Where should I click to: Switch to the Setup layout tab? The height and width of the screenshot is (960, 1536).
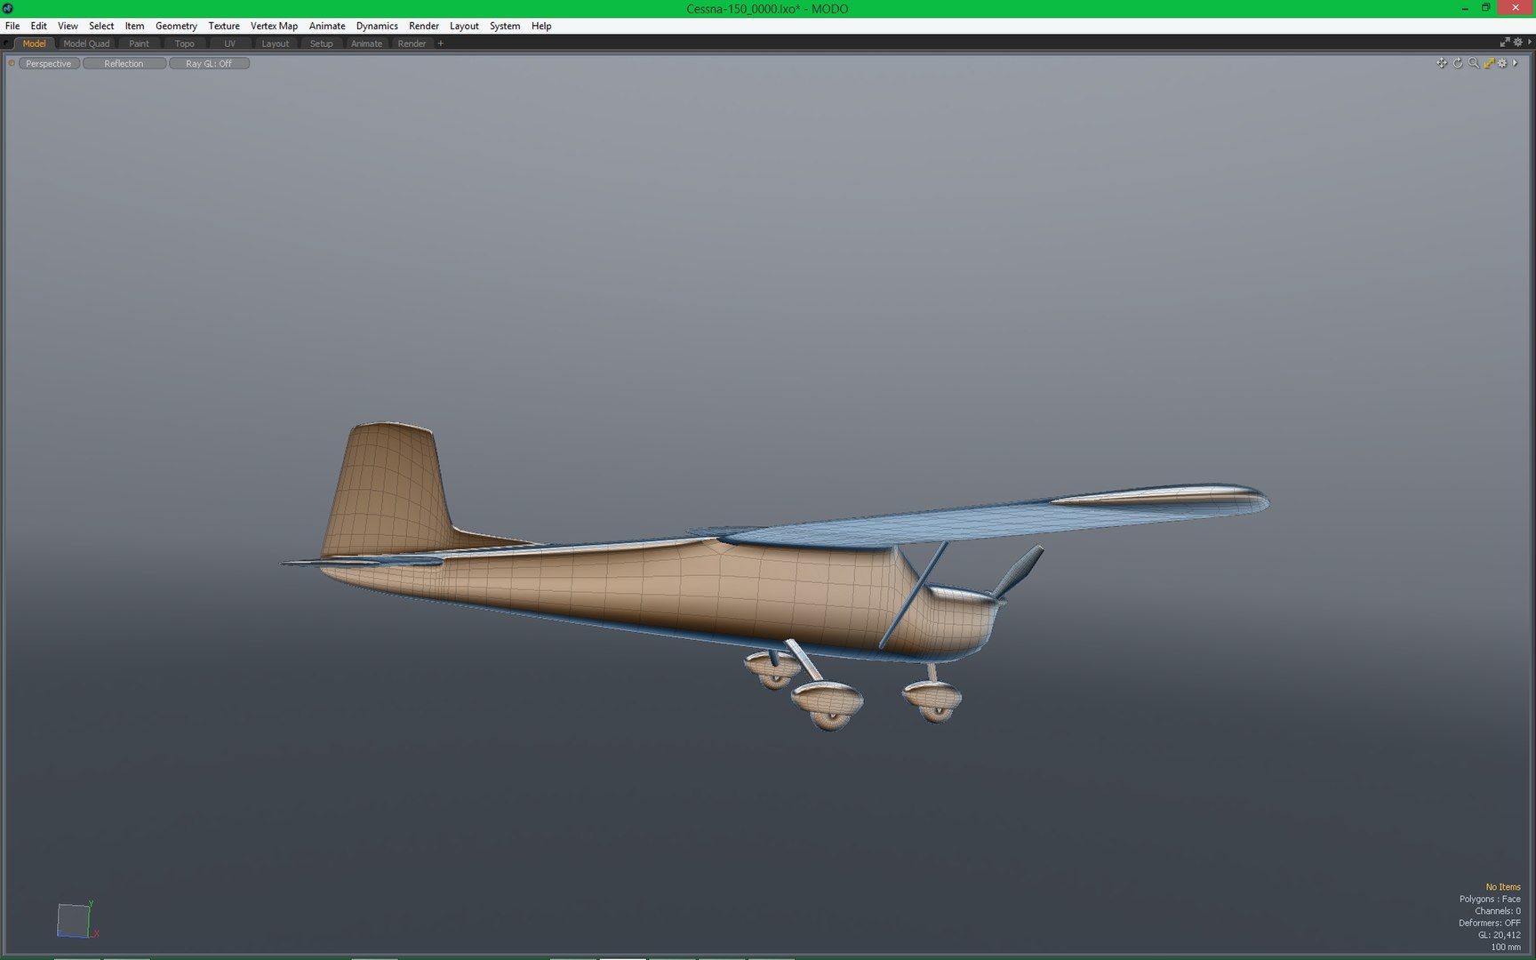(321, 44)
